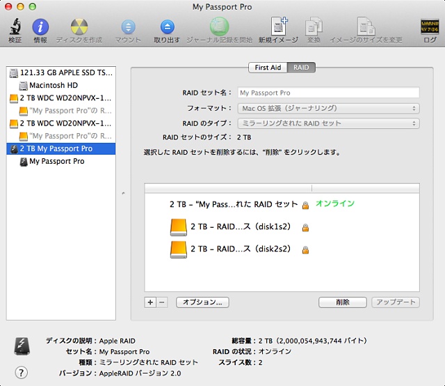445x386 pixels.
Task: Select first "My Passport Pro"の R... slice
Action: pos(61,111)
